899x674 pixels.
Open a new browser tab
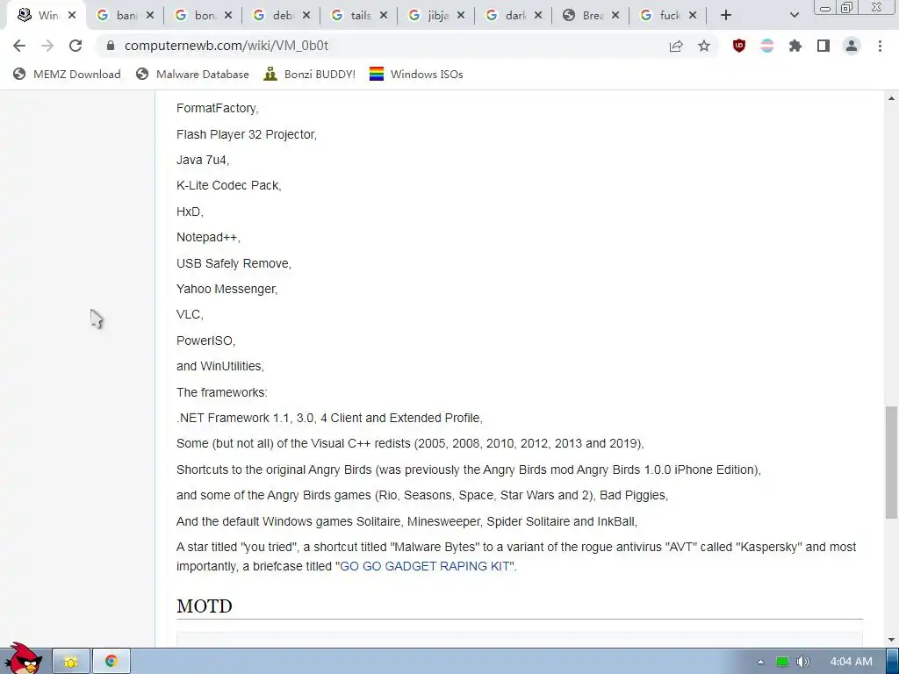click(x=726, y=16)
